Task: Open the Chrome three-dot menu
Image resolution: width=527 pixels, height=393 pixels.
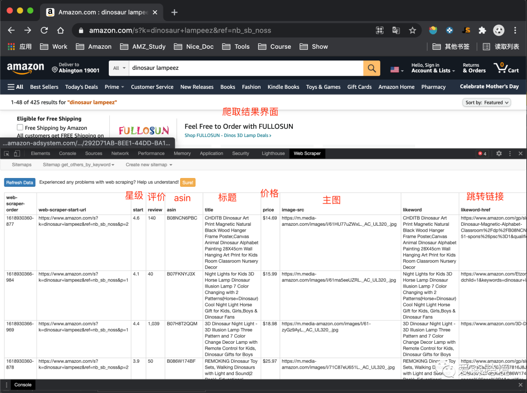Action: [515, 31]
